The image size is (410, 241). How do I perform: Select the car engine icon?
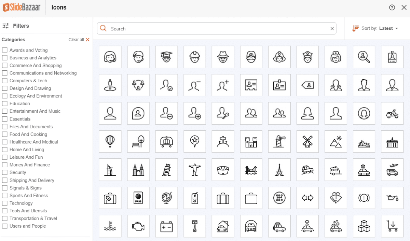138,226
